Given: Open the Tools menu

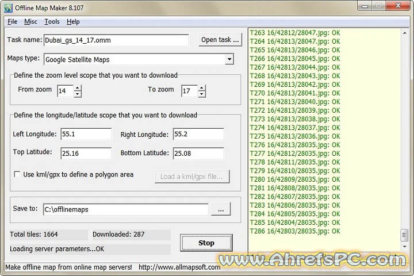Looking at the screenshot, I should (52, 22).
